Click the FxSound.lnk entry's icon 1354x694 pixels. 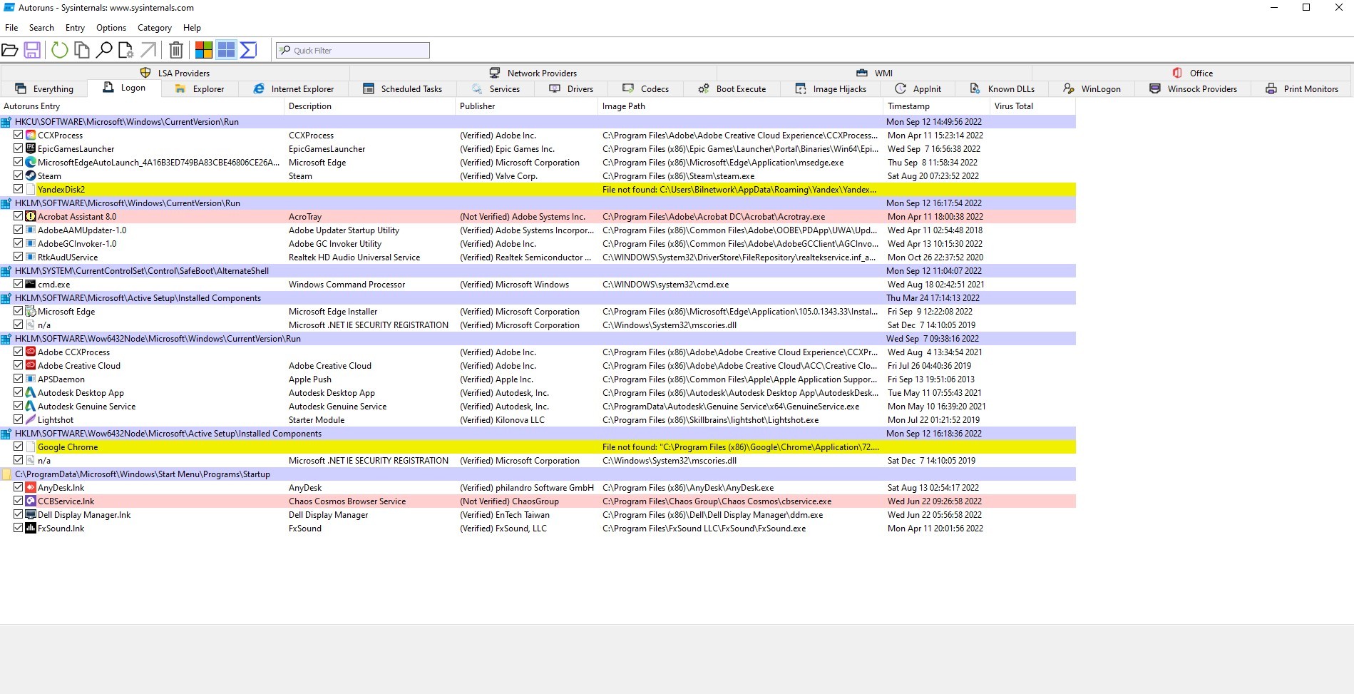(x=31, y=528)
